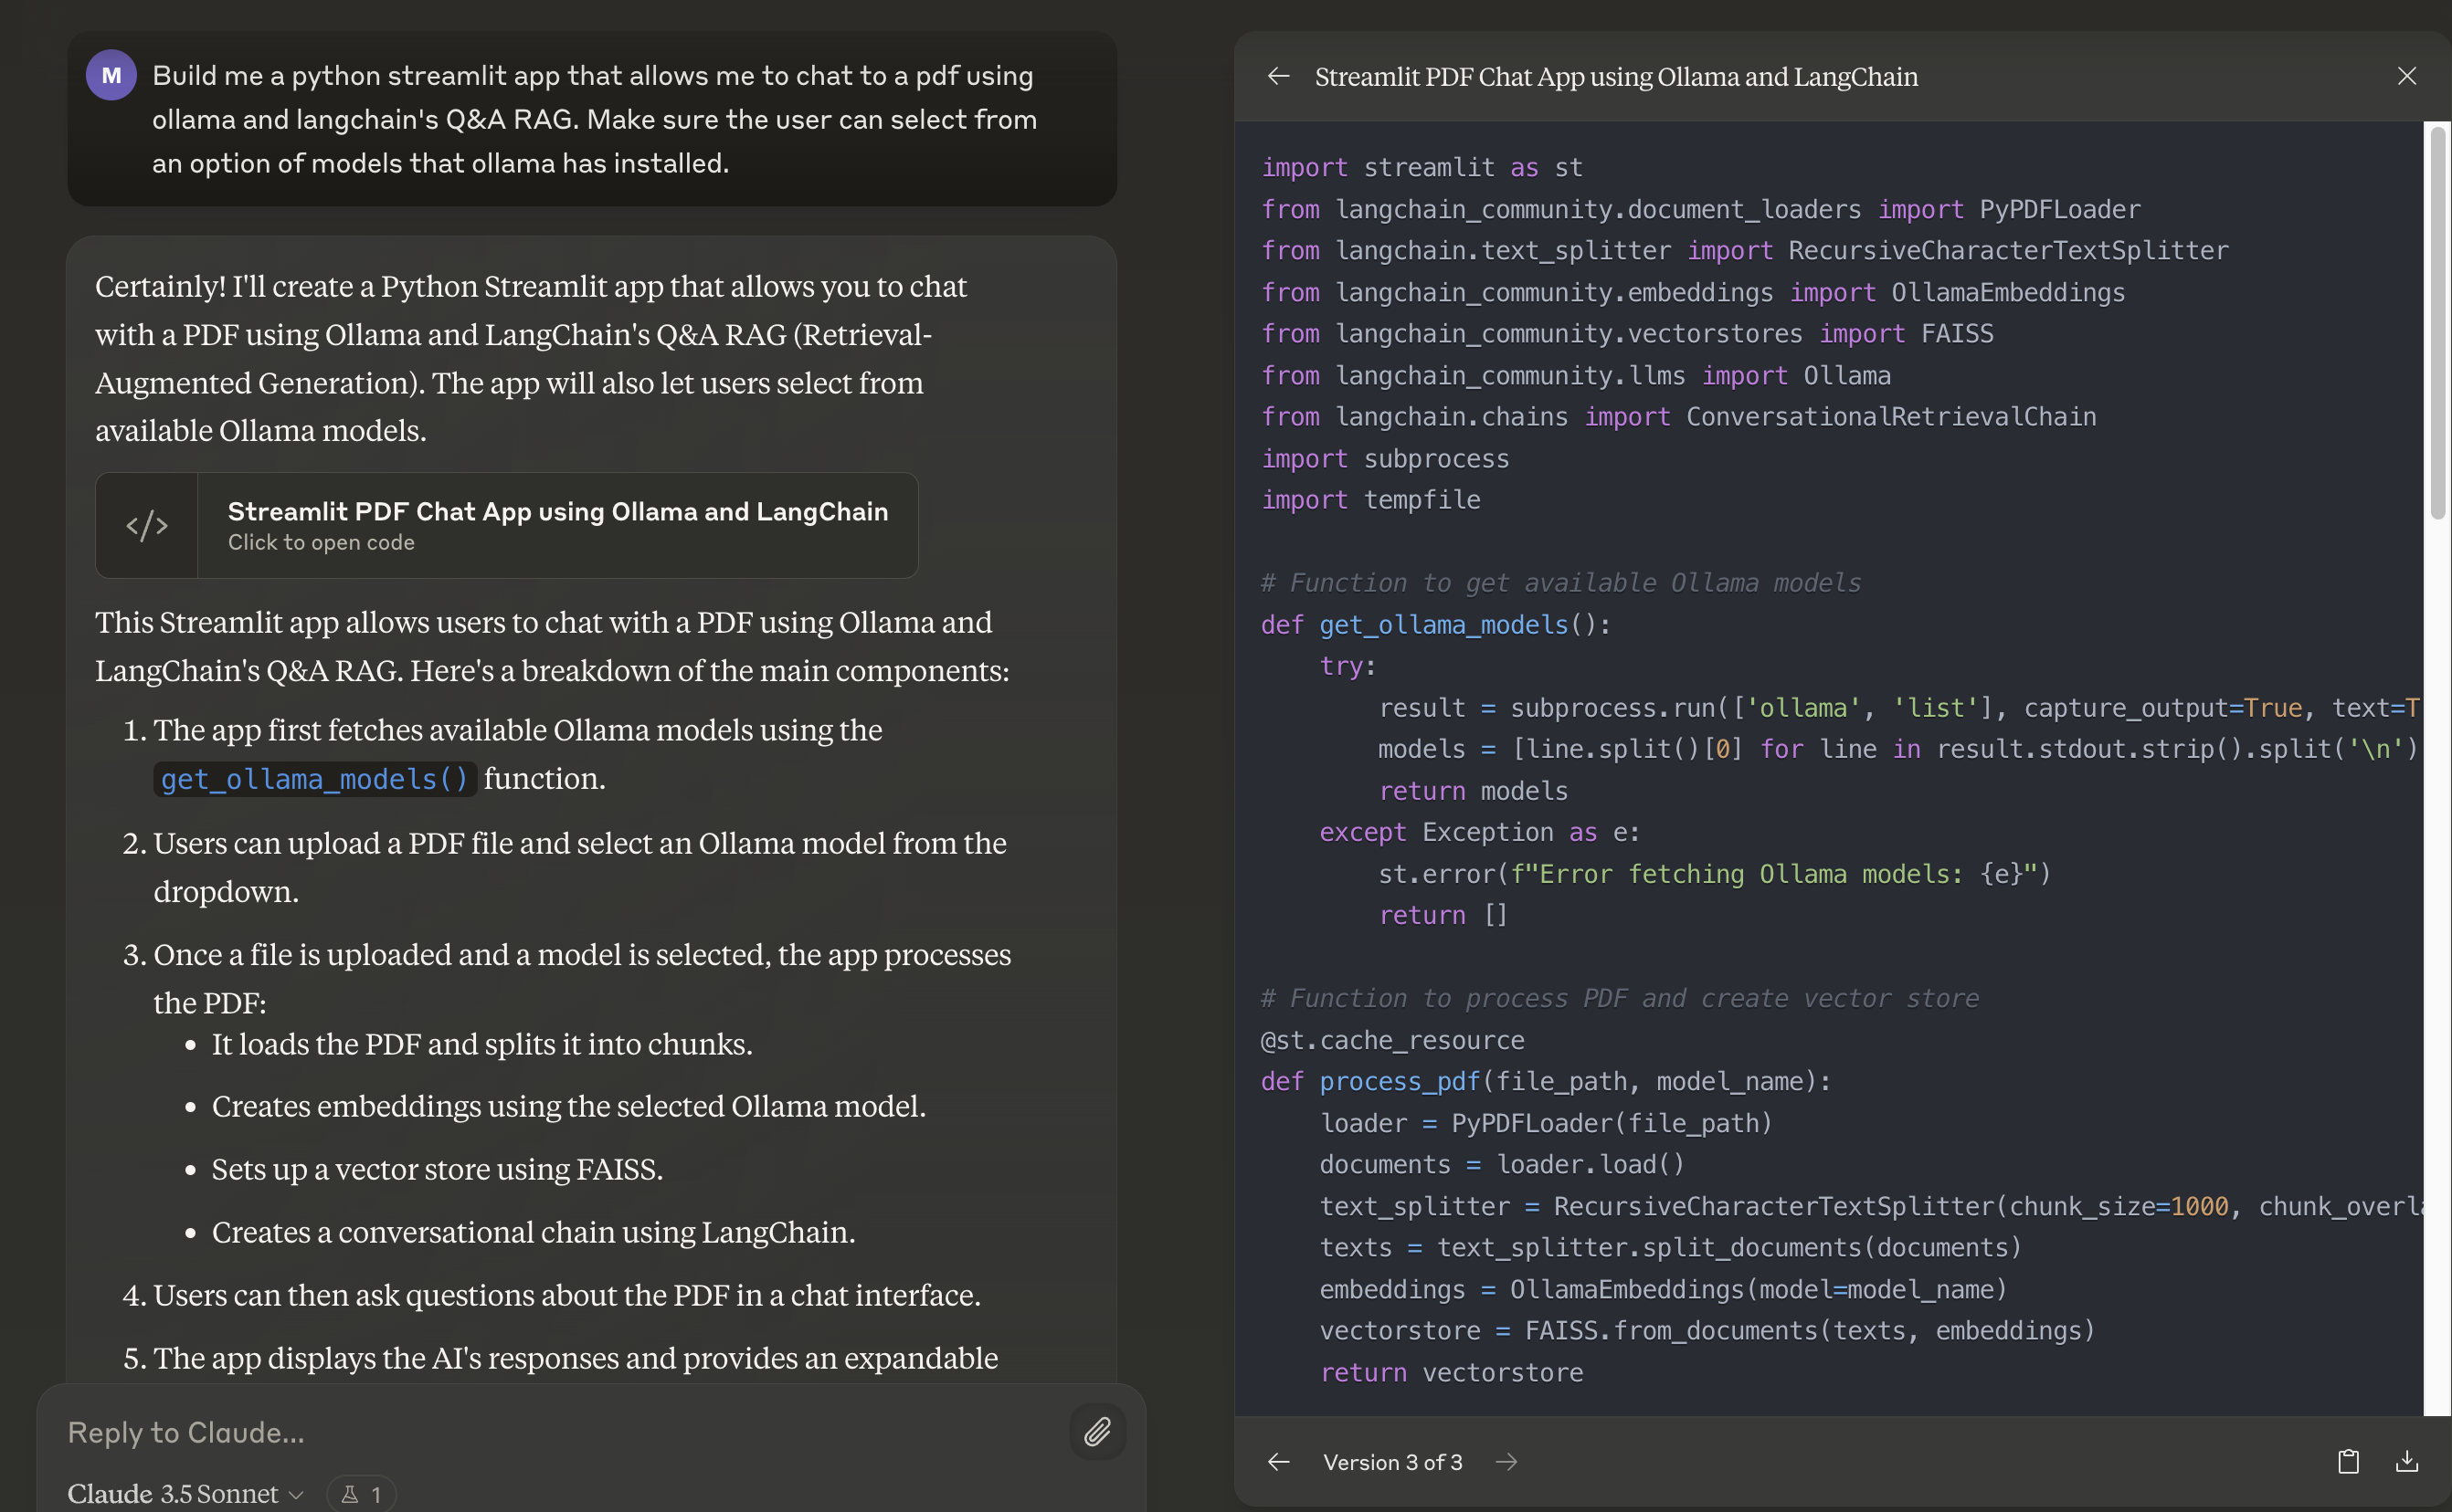
Task: Click the Version 3 of 3 label
Action: [1391, 1462]
